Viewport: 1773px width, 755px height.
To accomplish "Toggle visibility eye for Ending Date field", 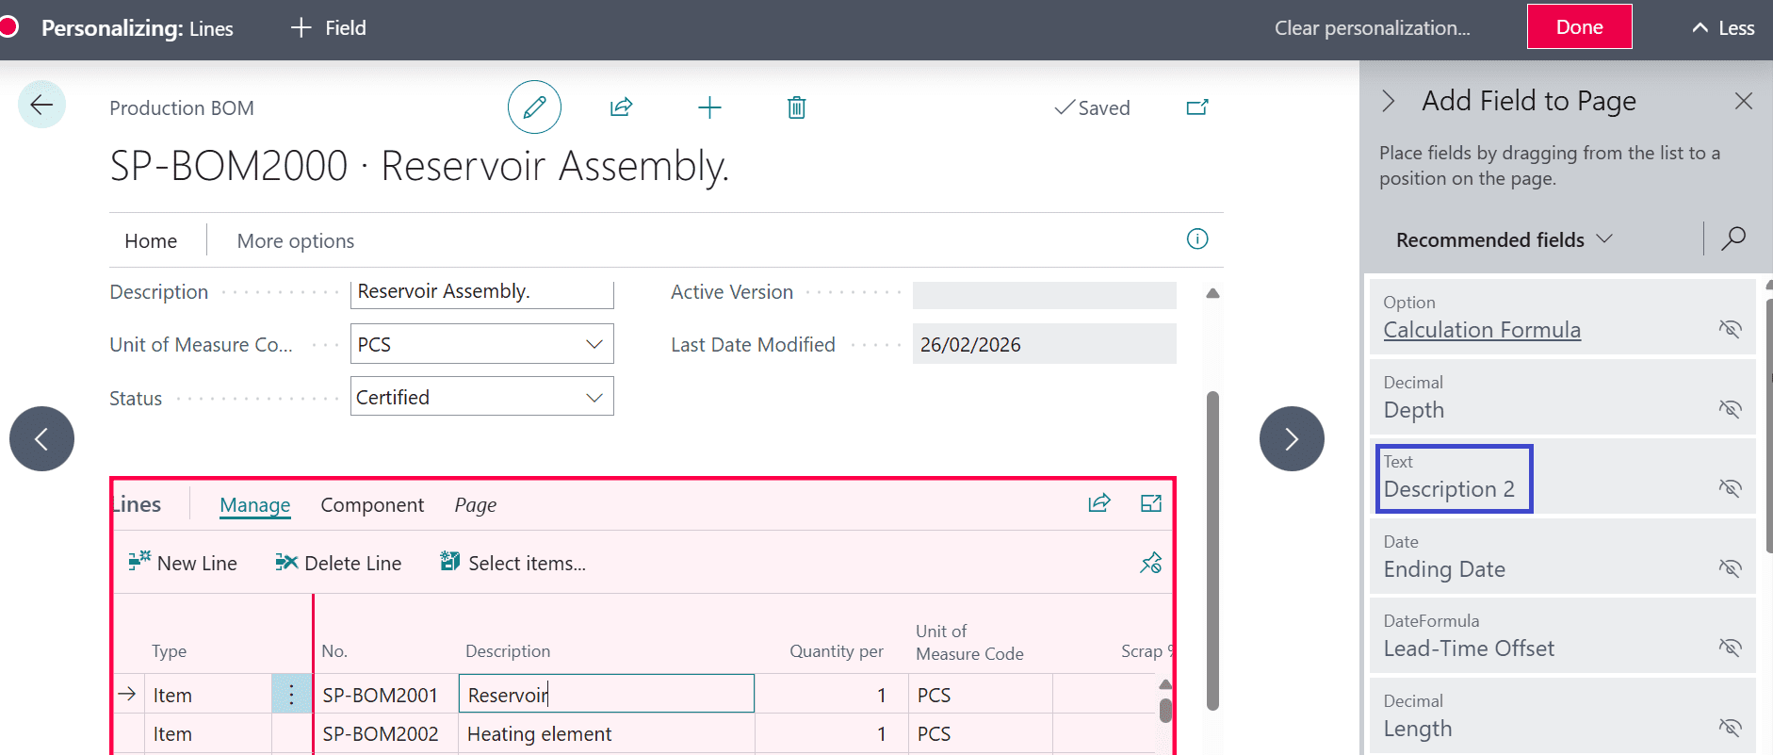I will (x=1730, y=568).
